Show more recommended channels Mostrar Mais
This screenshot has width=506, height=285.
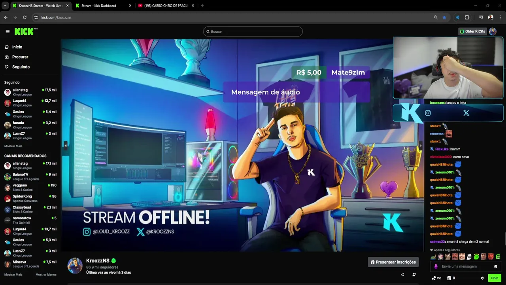pos(13,275)
